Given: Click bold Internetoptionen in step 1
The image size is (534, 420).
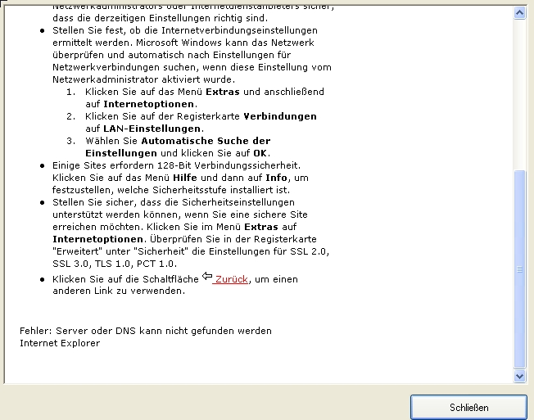Looking at the screenshot, I should pos(149,104).
